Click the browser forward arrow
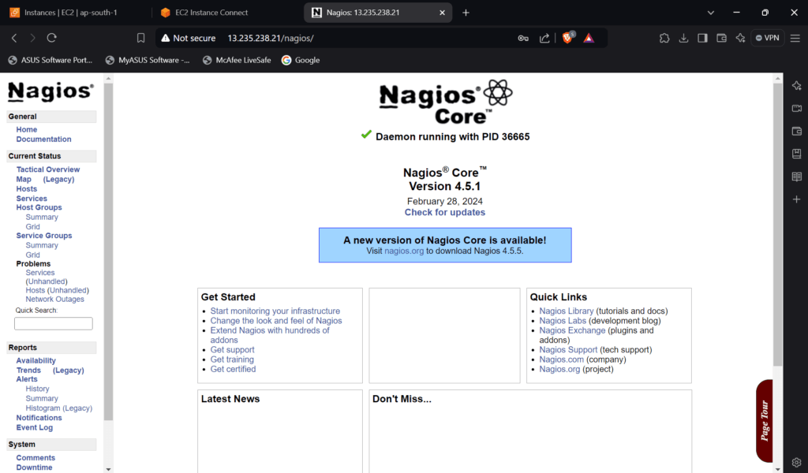 [x=32, y=38]
